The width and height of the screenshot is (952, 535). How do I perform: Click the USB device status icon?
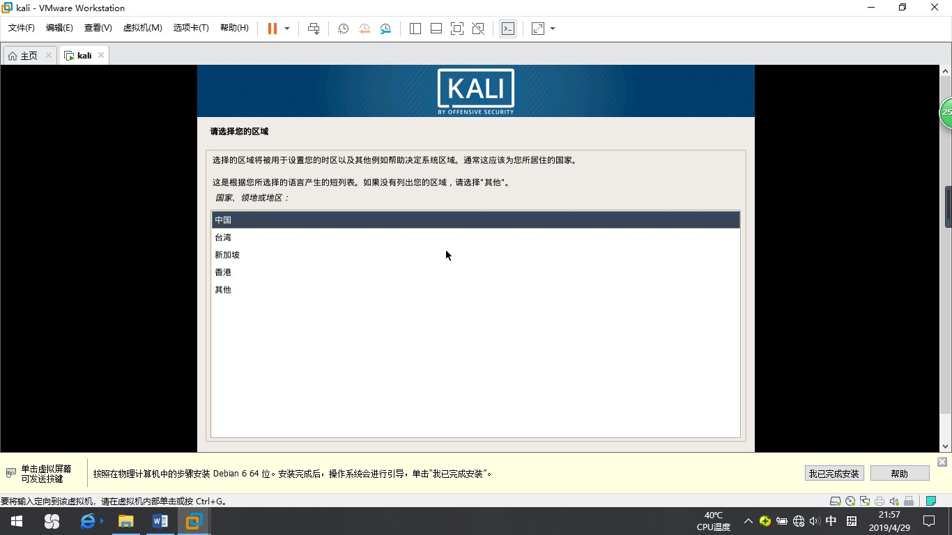(x=909, y=501)
